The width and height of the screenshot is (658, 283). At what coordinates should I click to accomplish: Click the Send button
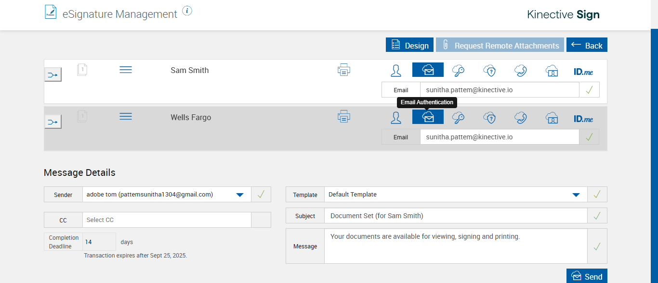click(587, 276)
